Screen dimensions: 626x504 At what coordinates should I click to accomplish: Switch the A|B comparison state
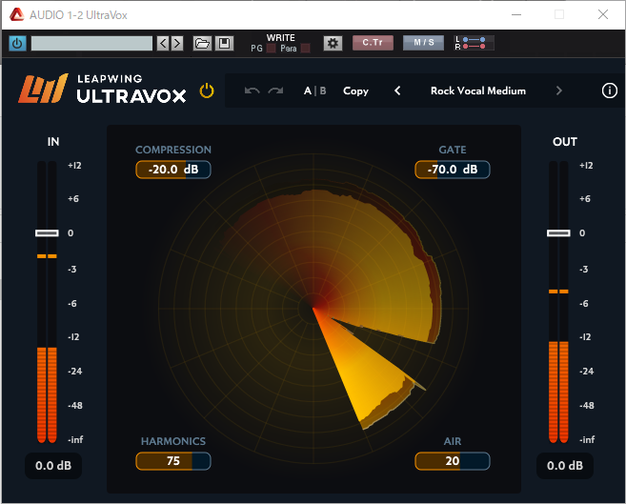click(x=315, y=91)
